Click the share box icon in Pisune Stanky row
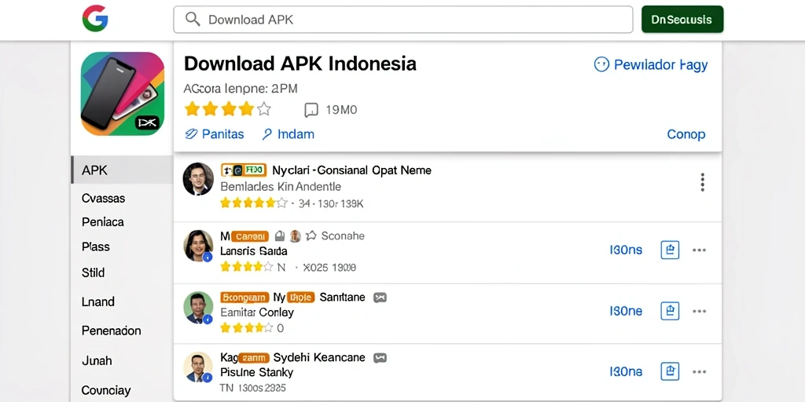This screenshot has height=402, width=805. click(670, 371)
